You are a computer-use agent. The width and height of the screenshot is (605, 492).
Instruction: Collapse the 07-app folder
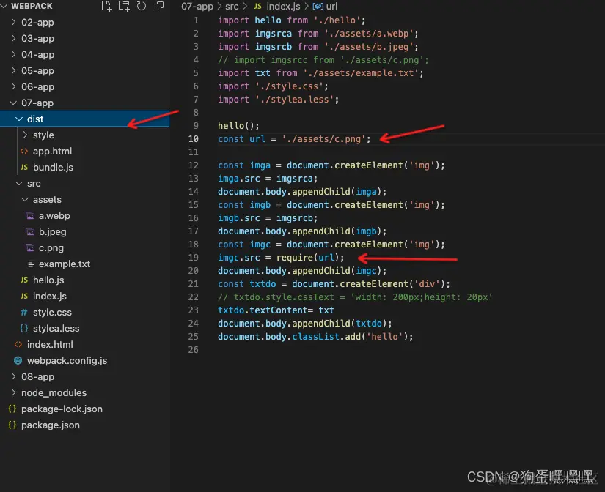(13, 103)
